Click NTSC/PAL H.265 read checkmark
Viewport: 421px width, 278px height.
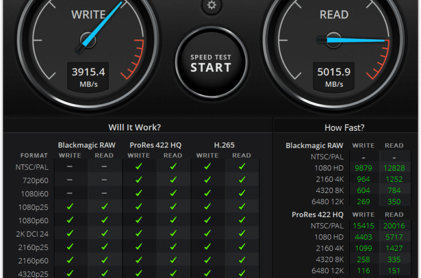pyautogui.click(x=242, y=166)
